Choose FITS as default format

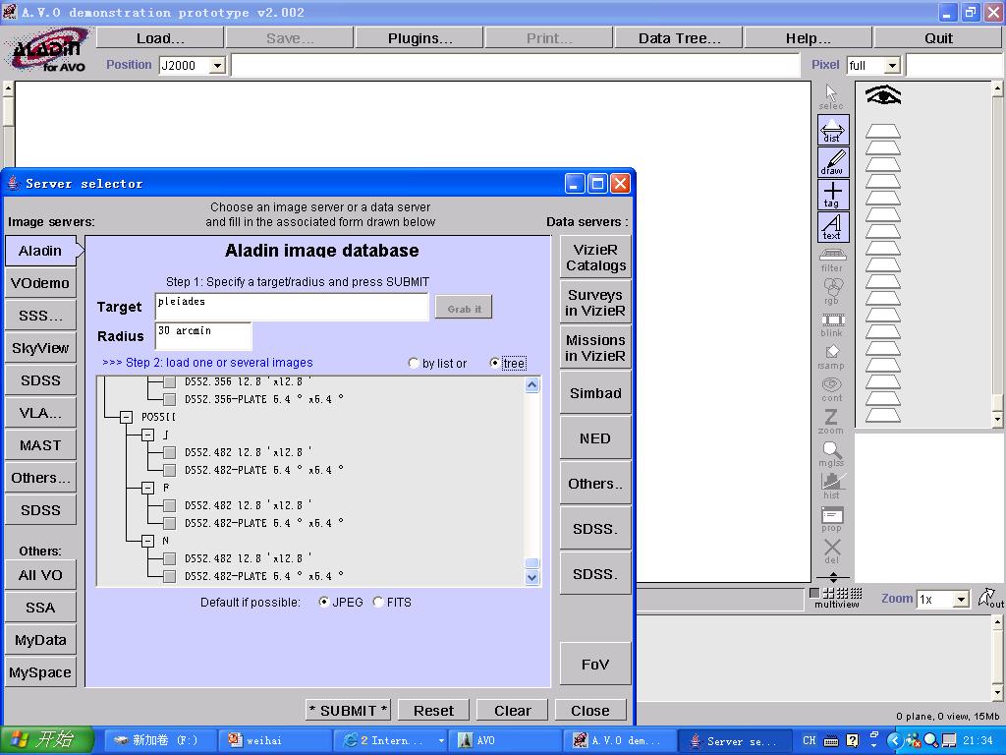coord(378,603)
